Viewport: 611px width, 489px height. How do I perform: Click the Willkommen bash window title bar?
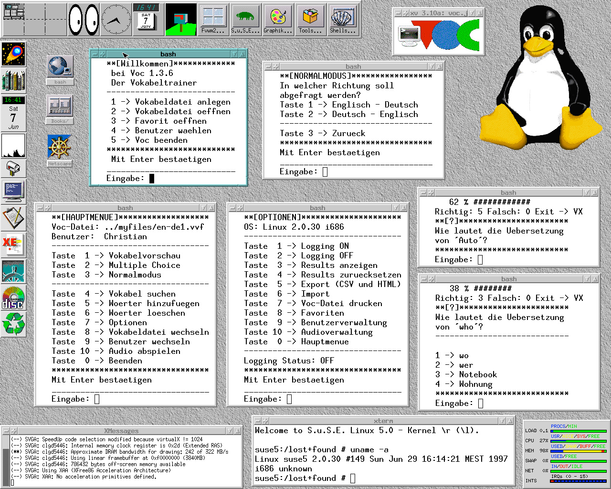click(x=168, y=54)
